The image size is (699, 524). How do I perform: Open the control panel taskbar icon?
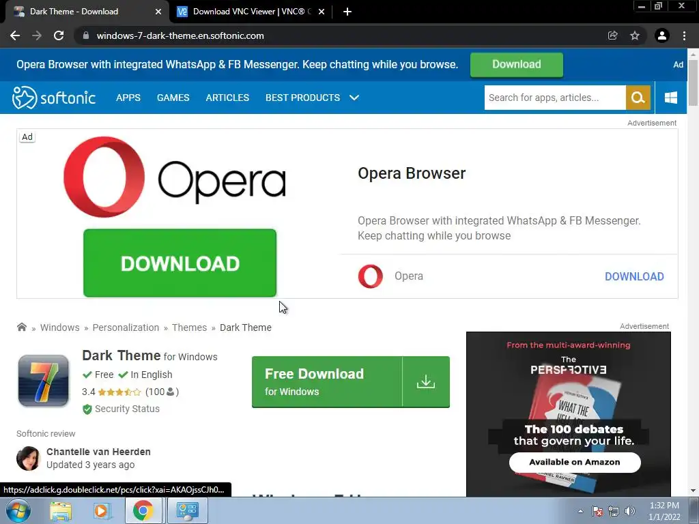click(x=187, y=510)
